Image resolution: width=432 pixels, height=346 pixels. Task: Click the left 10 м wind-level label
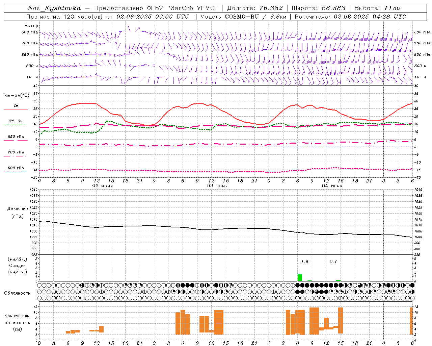[32, 77]
